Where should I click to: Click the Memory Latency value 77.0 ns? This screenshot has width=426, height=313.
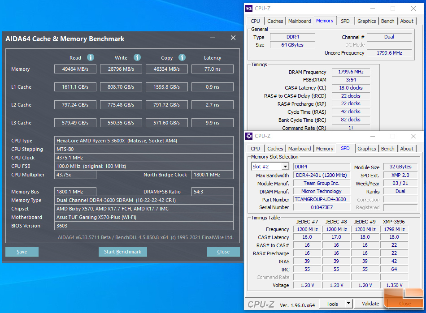pyautogui.click(x=213, y=69)
